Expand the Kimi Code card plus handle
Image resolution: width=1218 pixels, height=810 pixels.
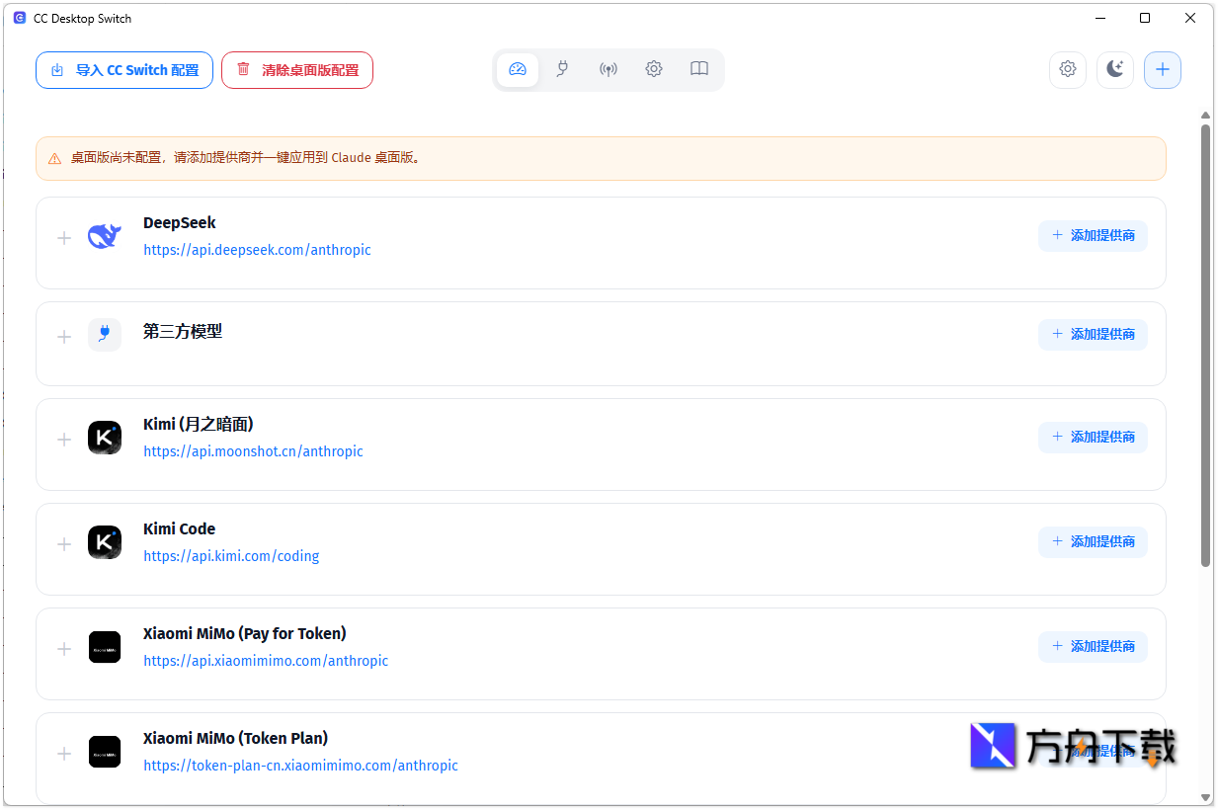(x=64, y=544)
